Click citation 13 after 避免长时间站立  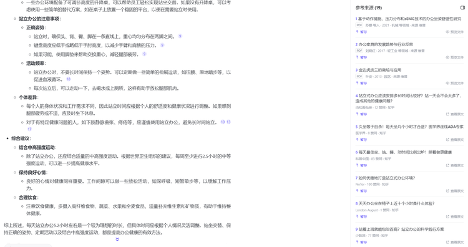click(228, 122)
